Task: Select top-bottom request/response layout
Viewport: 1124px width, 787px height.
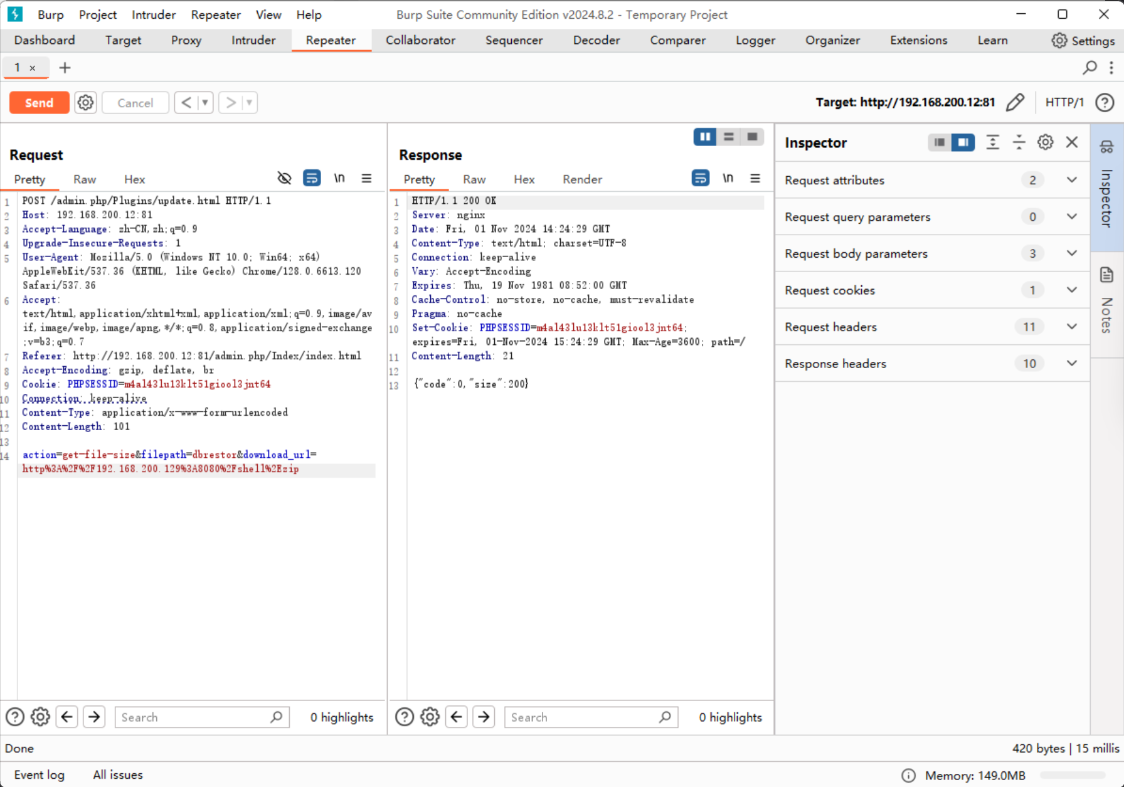Action: pyautogui.click(x=728, y=137)
